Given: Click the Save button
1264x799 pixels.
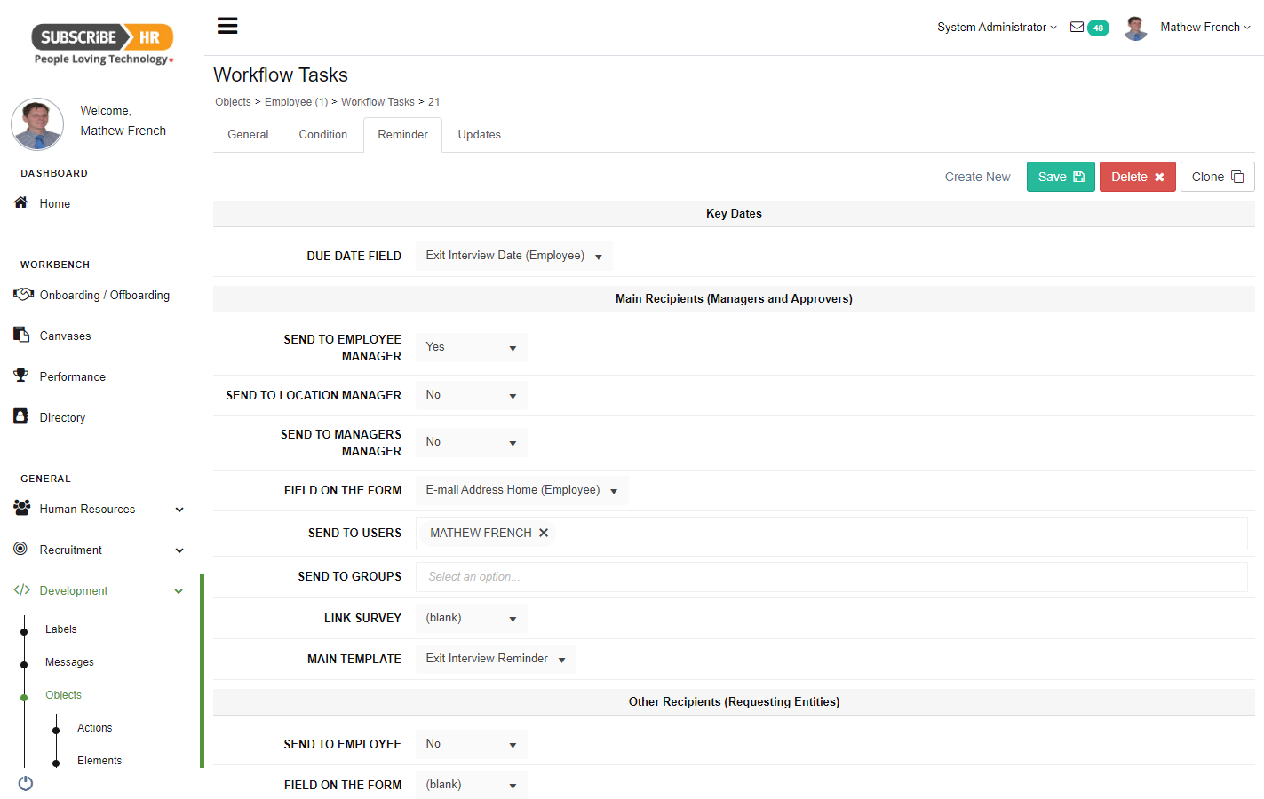Looking at the screenshot, I should [1060, 176].
